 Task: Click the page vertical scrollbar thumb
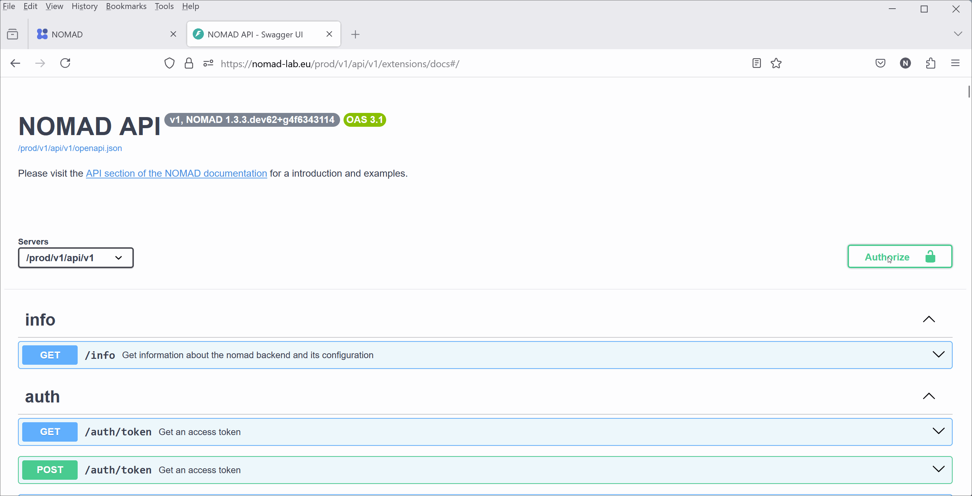(x=969, y=91)
